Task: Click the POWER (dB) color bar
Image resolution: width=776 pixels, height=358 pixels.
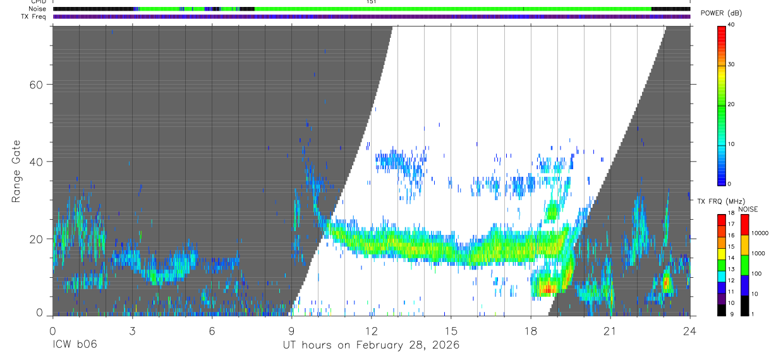Action: 722,105
